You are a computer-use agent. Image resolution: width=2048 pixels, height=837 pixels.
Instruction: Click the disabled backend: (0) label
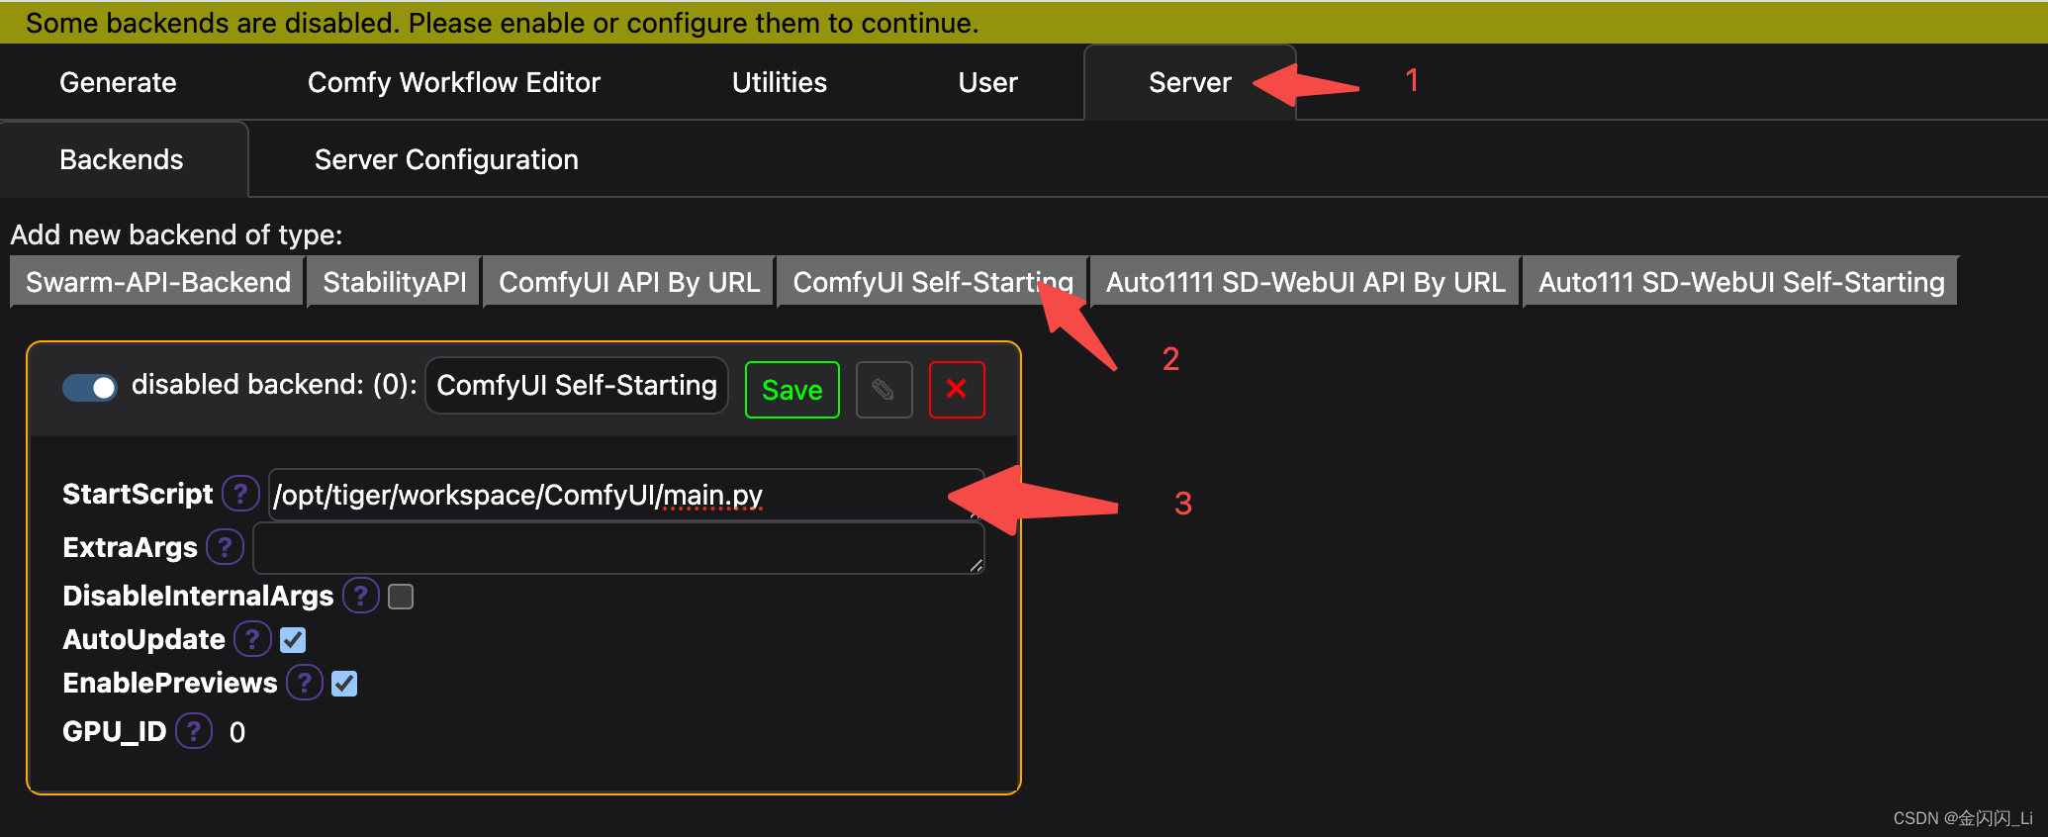coord(274,385)
